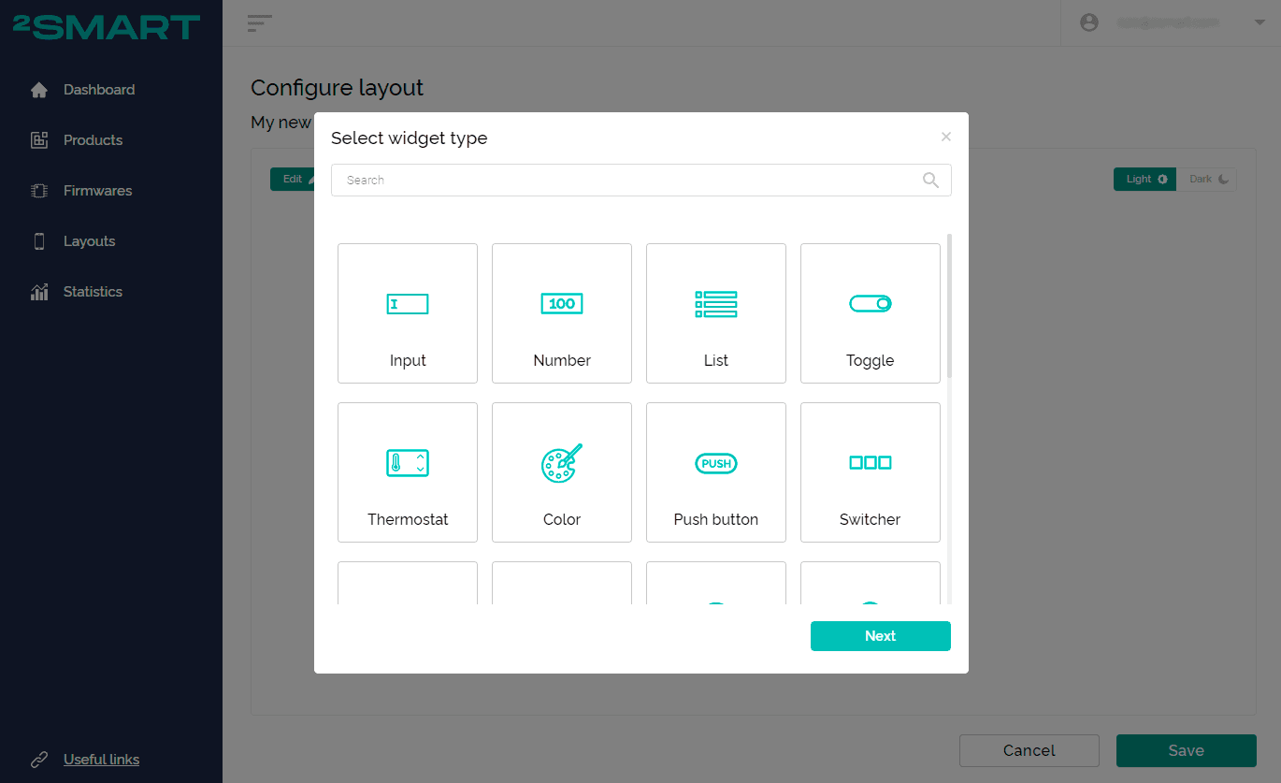Select the Switcher widget type
The image size is (1281, 783).
click(870, 472)
